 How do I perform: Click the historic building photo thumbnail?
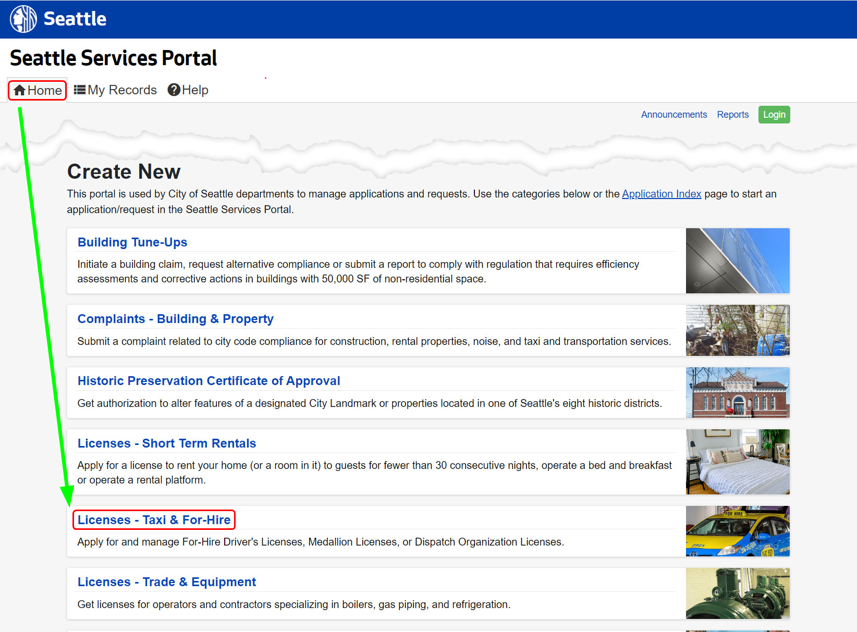click(x=737, y=392)
